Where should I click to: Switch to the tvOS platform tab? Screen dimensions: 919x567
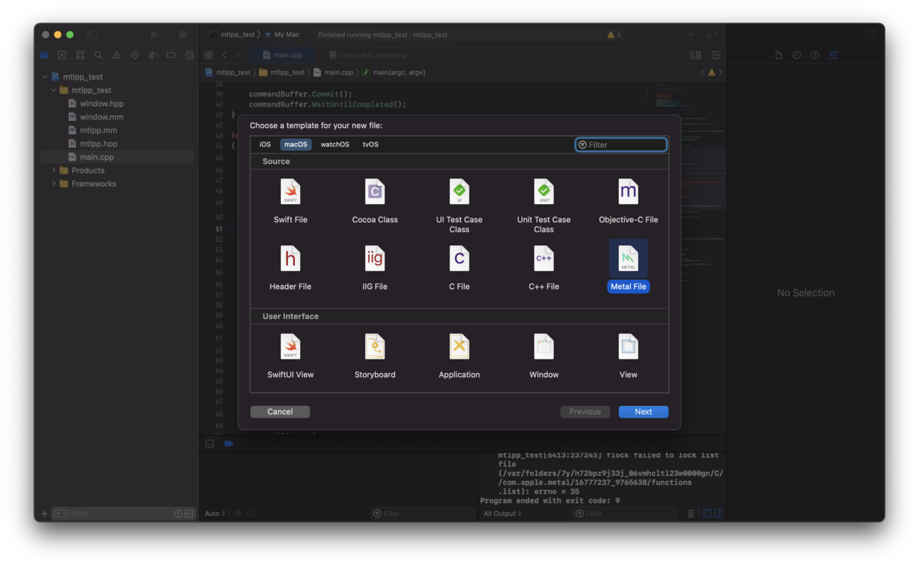click(x=371, y=144)
